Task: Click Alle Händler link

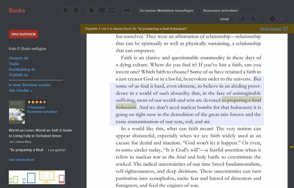Action: pos(21,91)
